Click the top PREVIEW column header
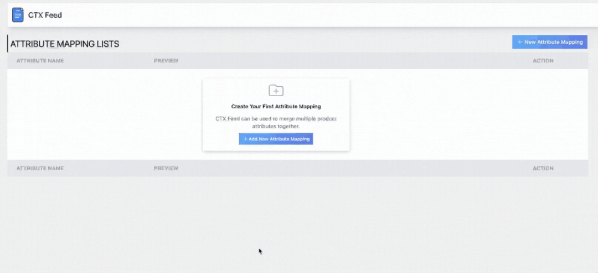Viewport: 598px width, 273px height. pos(166,61)
